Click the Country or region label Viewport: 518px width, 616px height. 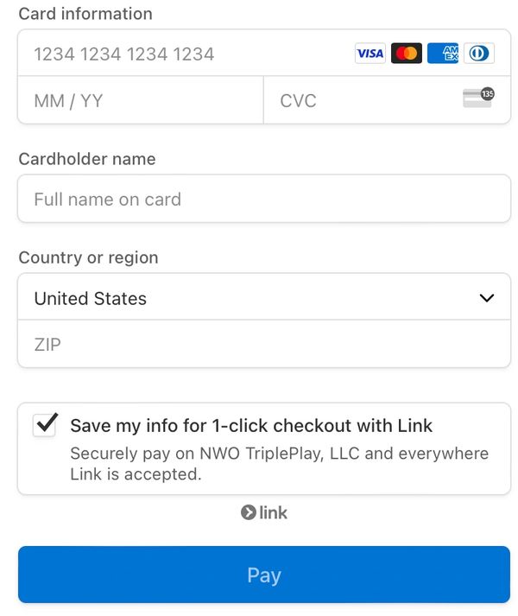pyautogui.click(x=89, y=257)
